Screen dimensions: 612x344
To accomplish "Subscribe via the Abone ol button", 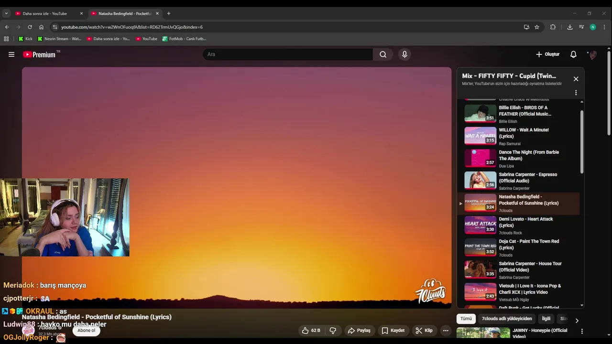I will coord(86,330).
